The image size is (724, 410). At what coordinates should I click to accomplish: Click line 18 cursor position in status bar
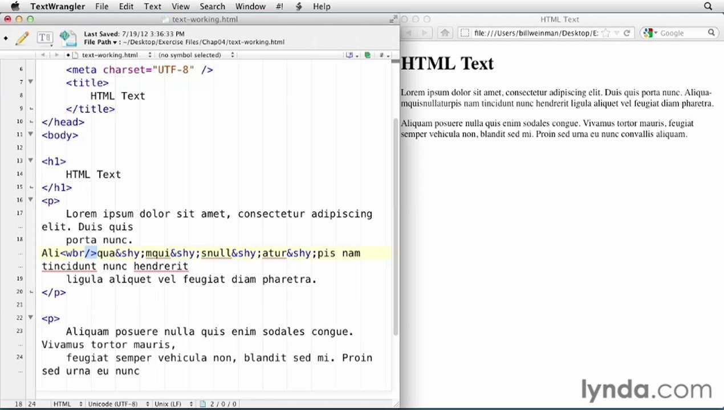pyautogui.click(x=19, y=404)
